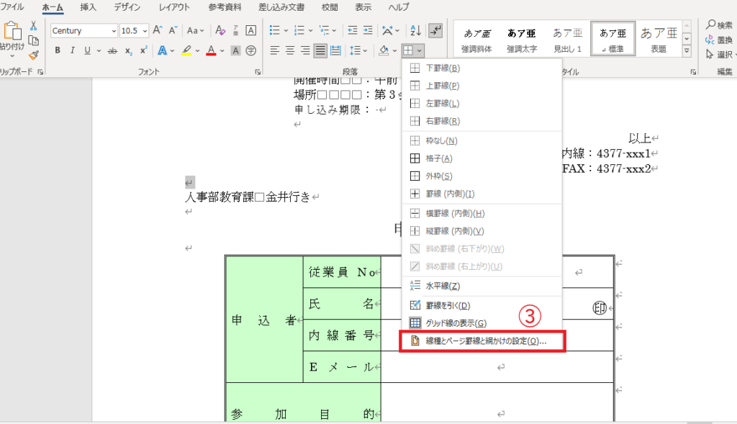This screenshot has height=424, width=737.
Task: Toggle Italic formatting
Action: 73,51
